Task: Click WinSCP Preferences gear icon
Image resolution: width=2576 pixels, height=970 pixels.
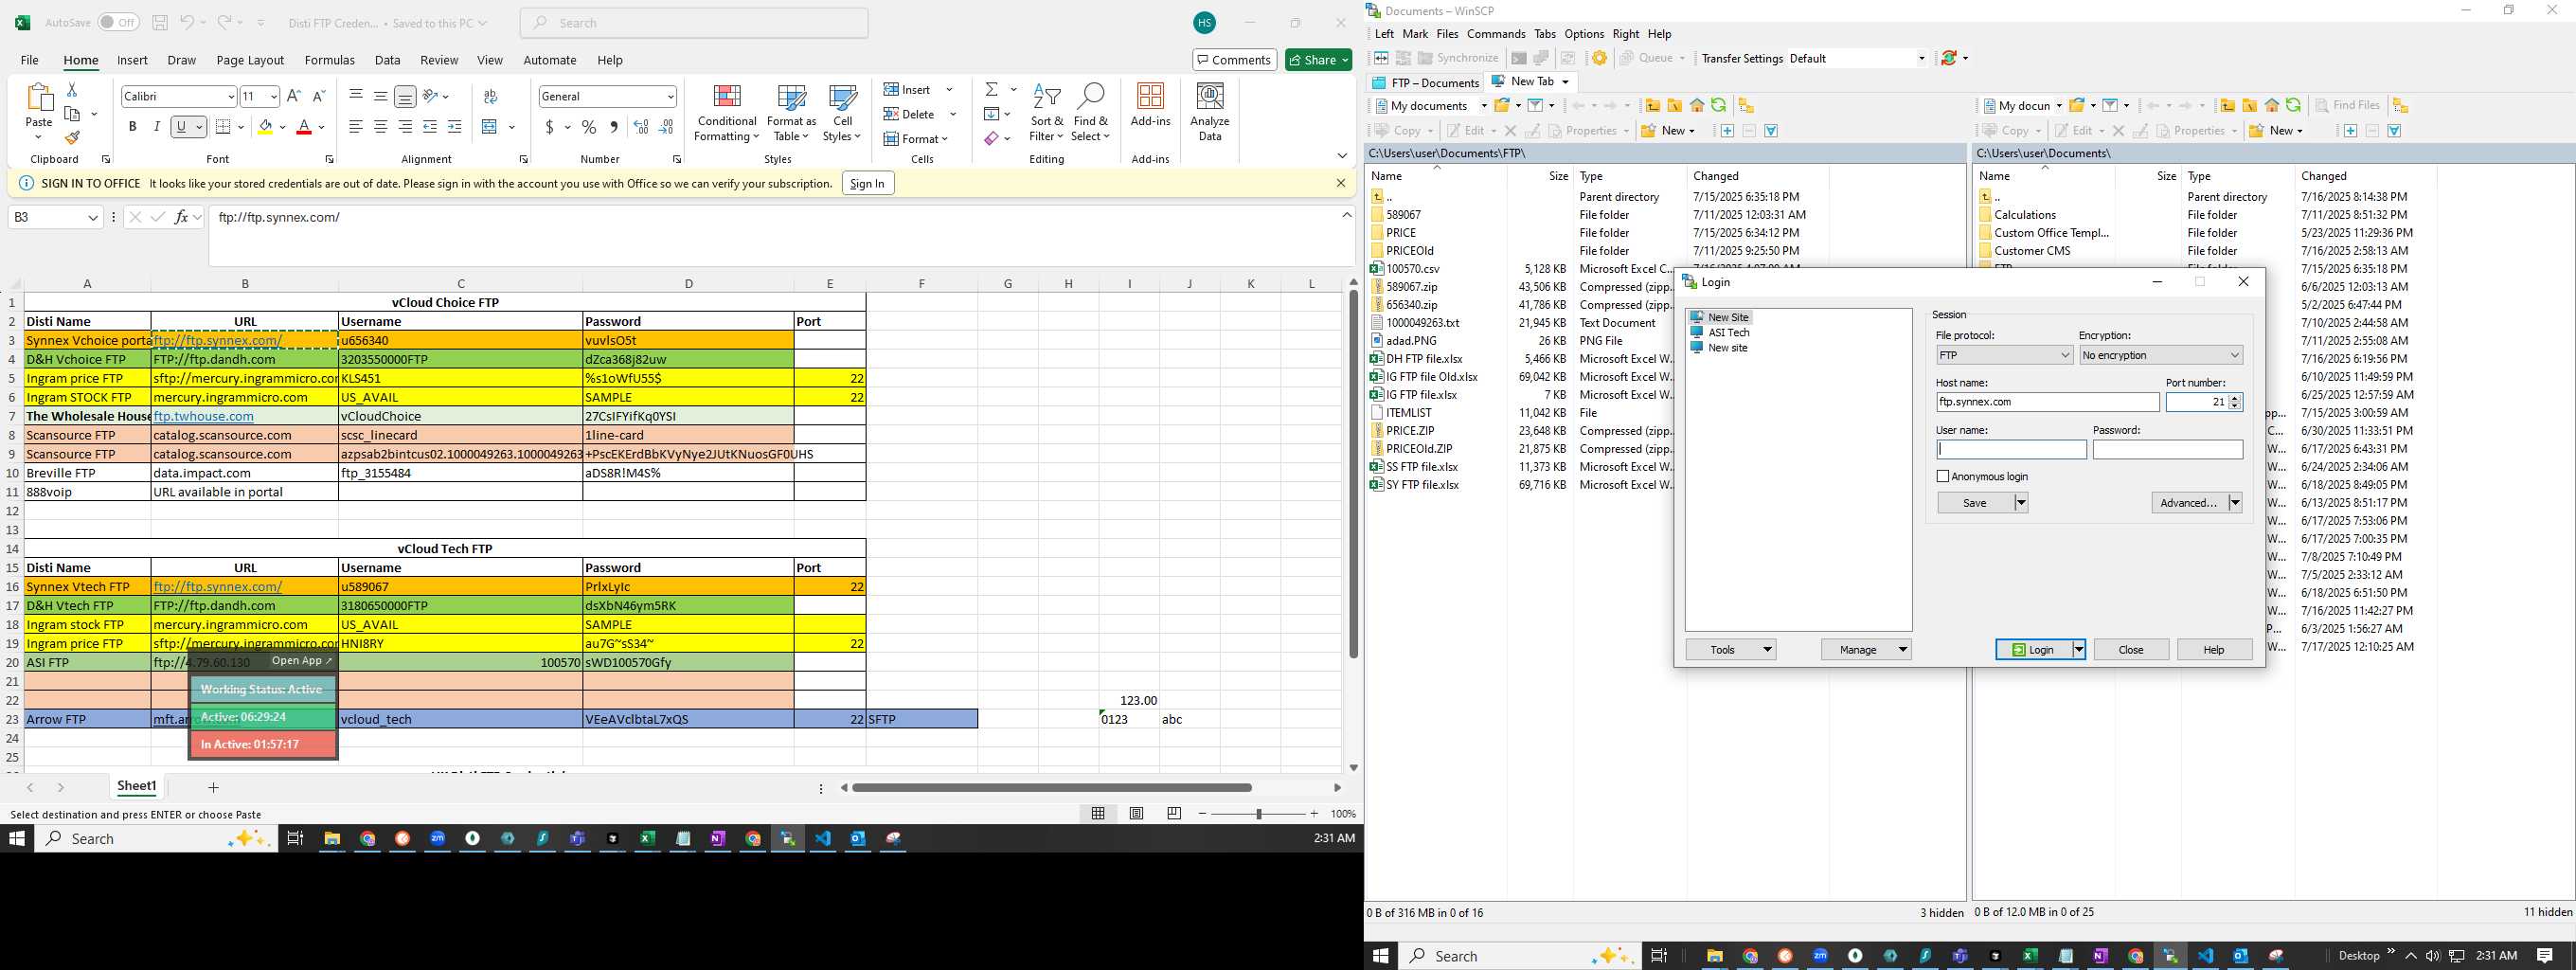Action: pyautogui.click(x=1600, y=58)
